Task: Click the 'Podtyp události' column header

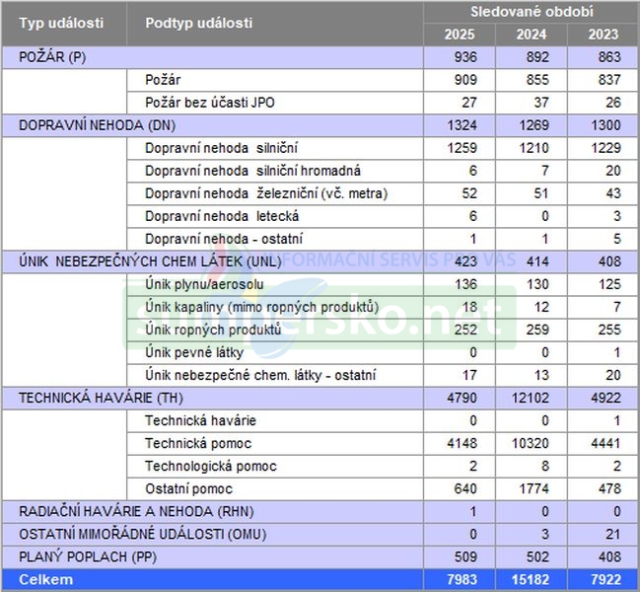Action: pyautogui.click(x=198, y=23)
